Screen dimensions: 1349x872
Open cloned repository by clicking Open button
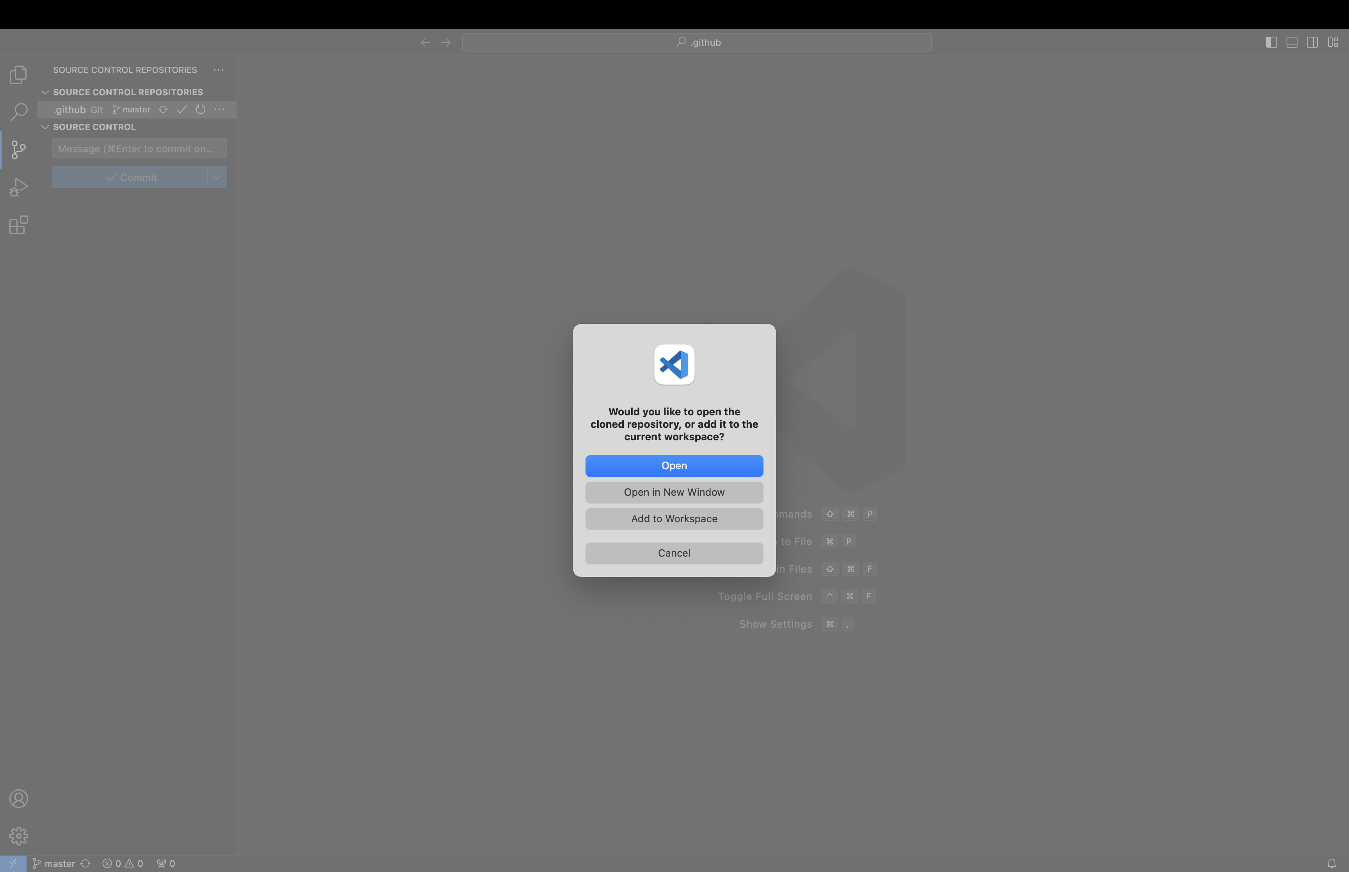point(674,465)
